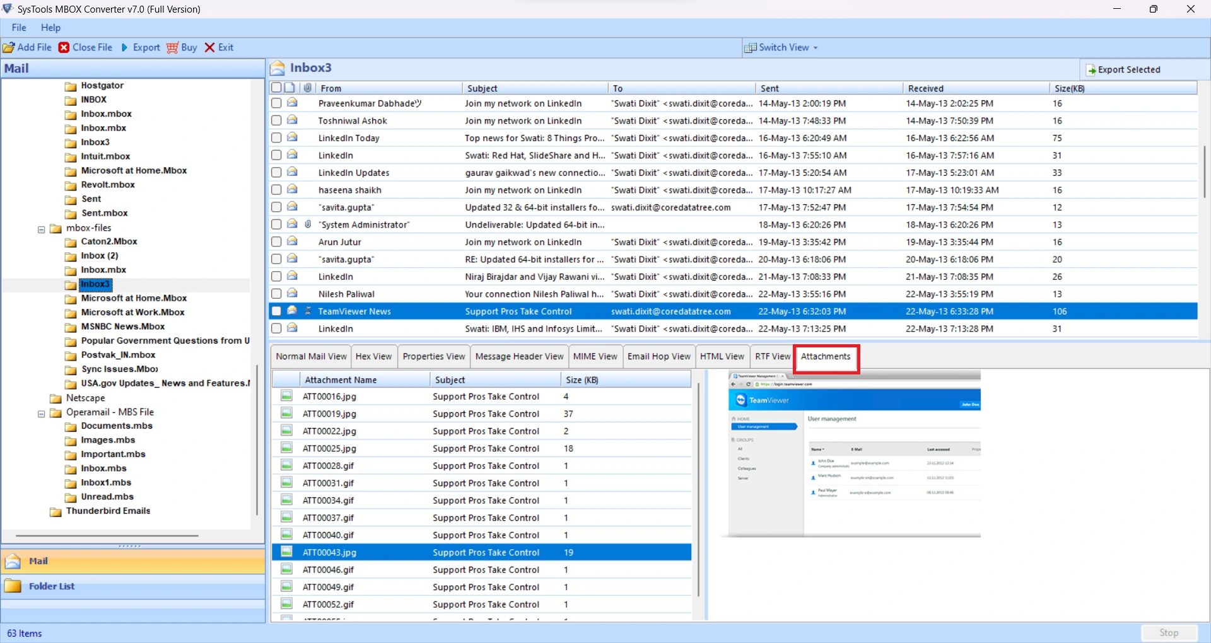This screenshot has width=1211, height=643.
Task: Switch to MIME View tab
Action: point(595,356)
